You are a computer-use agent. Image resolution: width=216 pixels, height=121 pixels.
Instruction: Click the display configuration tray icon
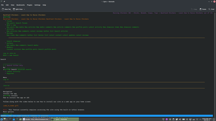tap(190, 119)
